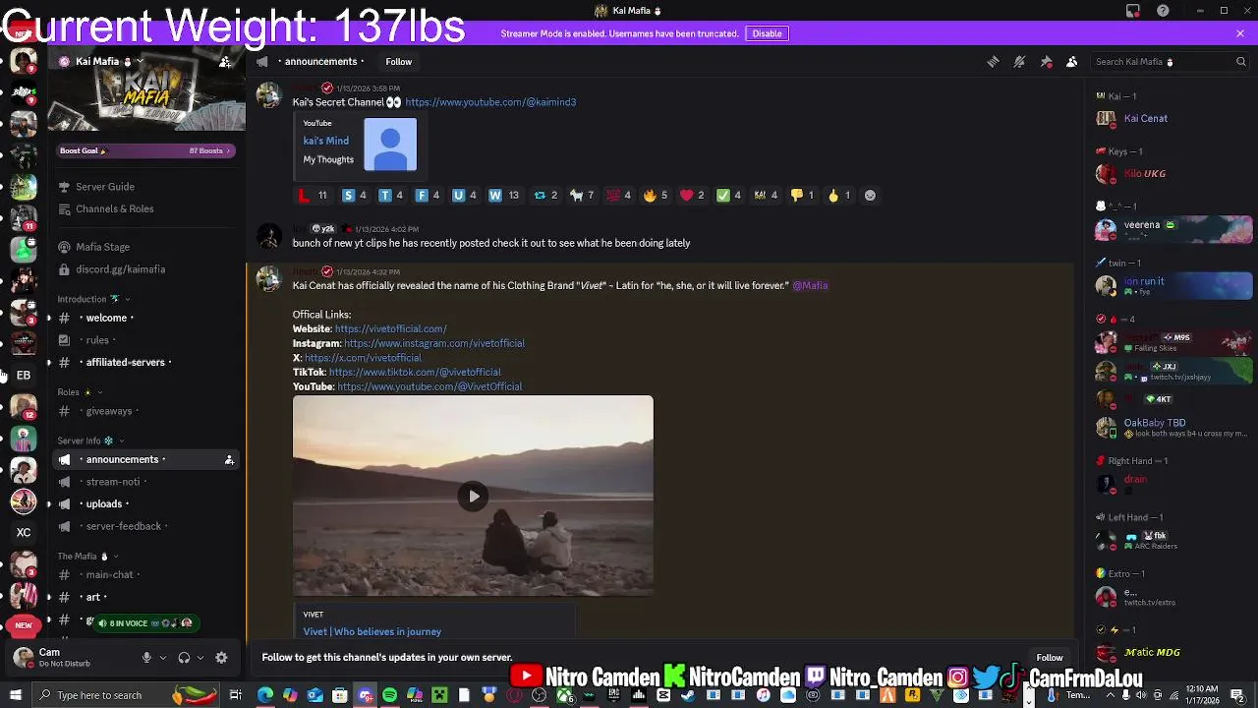The height and width of the screenshot is (708, 1258).
Task: Disable Streamer Mode in the banner
Action: [767, 33]
